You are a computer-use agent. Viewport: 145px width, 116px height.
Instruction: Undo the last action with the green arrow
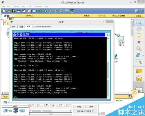pos(40,11)
